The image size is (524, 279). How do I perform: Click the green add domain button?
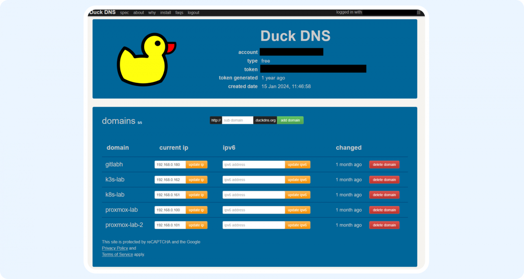coord(290,120)
